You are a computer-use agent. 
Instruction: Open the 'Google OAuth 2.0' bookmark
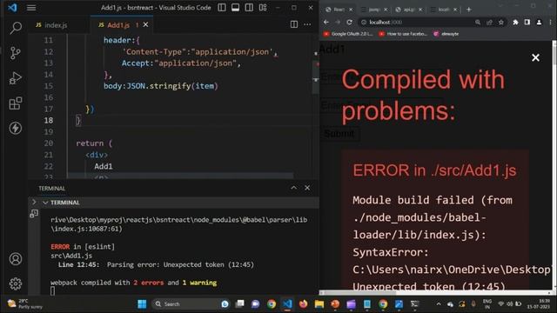(x=348, y=34)
